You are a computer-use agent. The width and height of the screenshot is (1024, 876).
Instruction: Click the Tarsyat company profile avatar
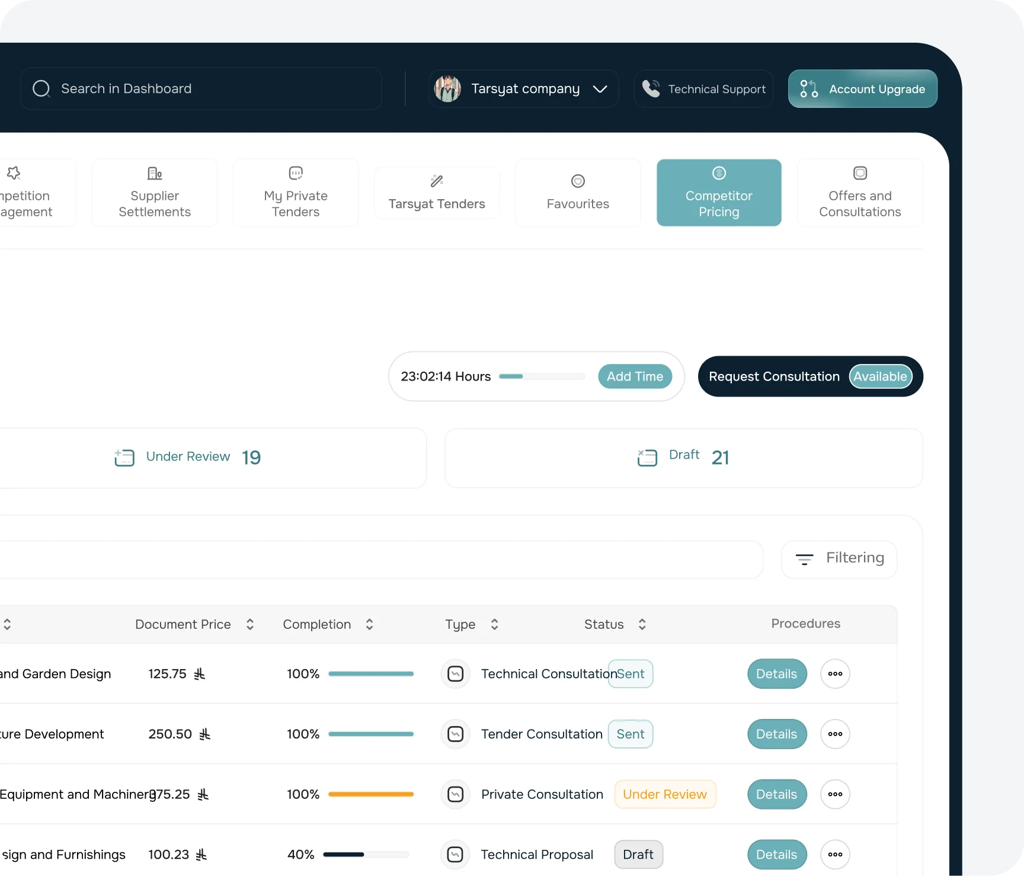click(447, 89)
